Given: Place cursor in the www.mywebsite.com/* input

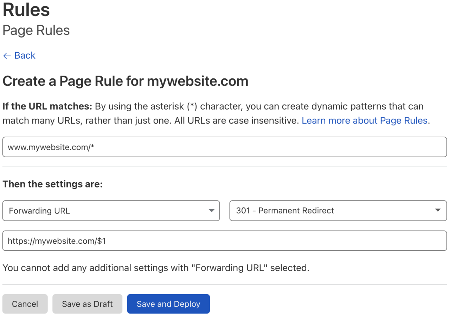Looking at the screenshot, I should coord(224,147).
